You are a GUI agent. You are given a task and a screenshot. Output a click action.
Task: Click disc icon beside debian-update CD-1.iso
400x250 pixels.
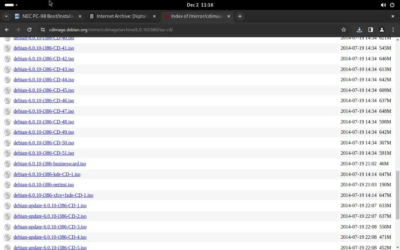click(x=7, y=206)
